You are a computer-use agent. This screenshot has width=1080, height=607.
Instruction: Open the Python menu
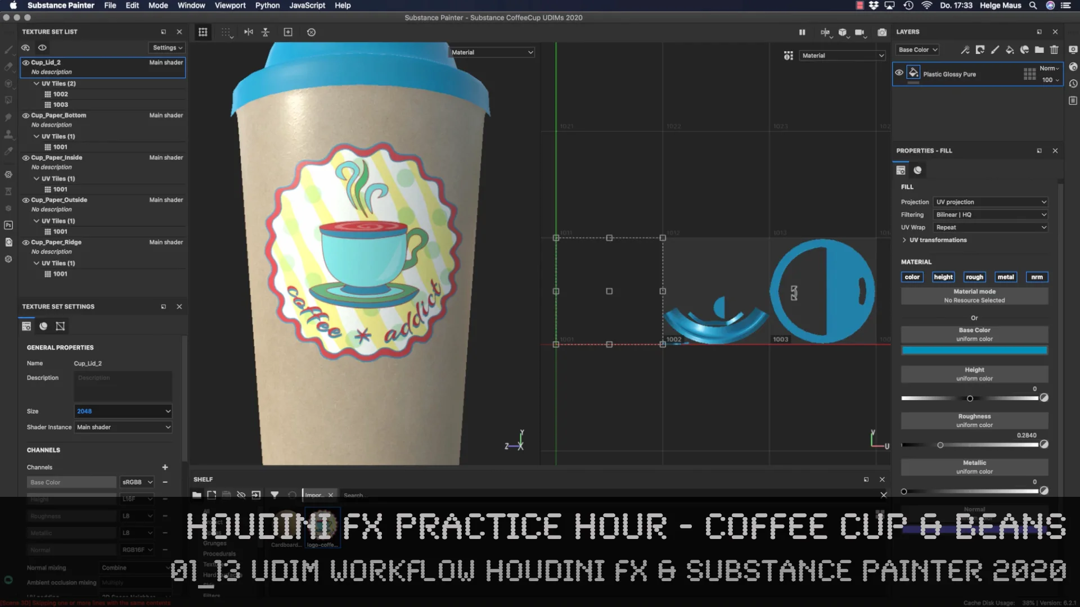267,6
